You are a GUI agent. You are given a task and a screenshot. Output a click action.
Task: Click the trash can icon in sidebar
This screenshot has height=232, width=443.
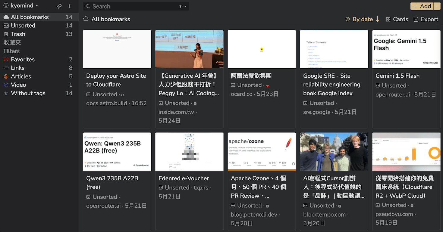tap(6, 34)
